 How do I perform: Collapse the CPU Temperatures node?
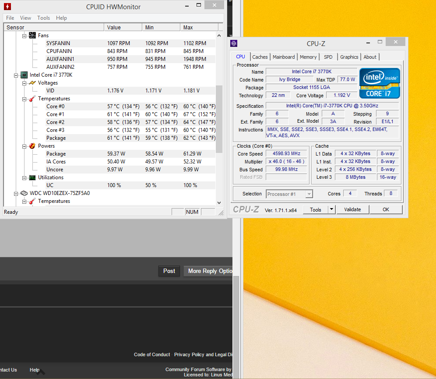click(24, 99)
